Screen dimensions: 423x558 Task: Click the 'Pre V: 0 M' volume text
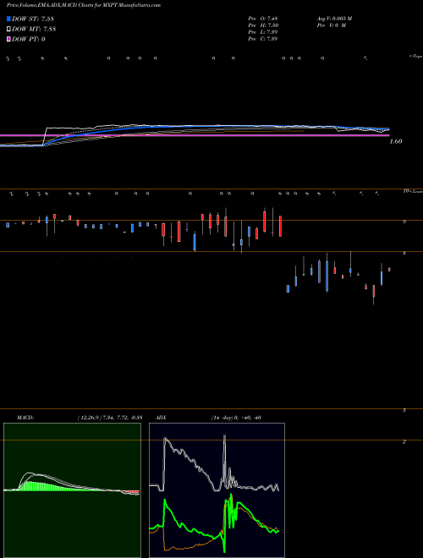click(x=331, y=25)
